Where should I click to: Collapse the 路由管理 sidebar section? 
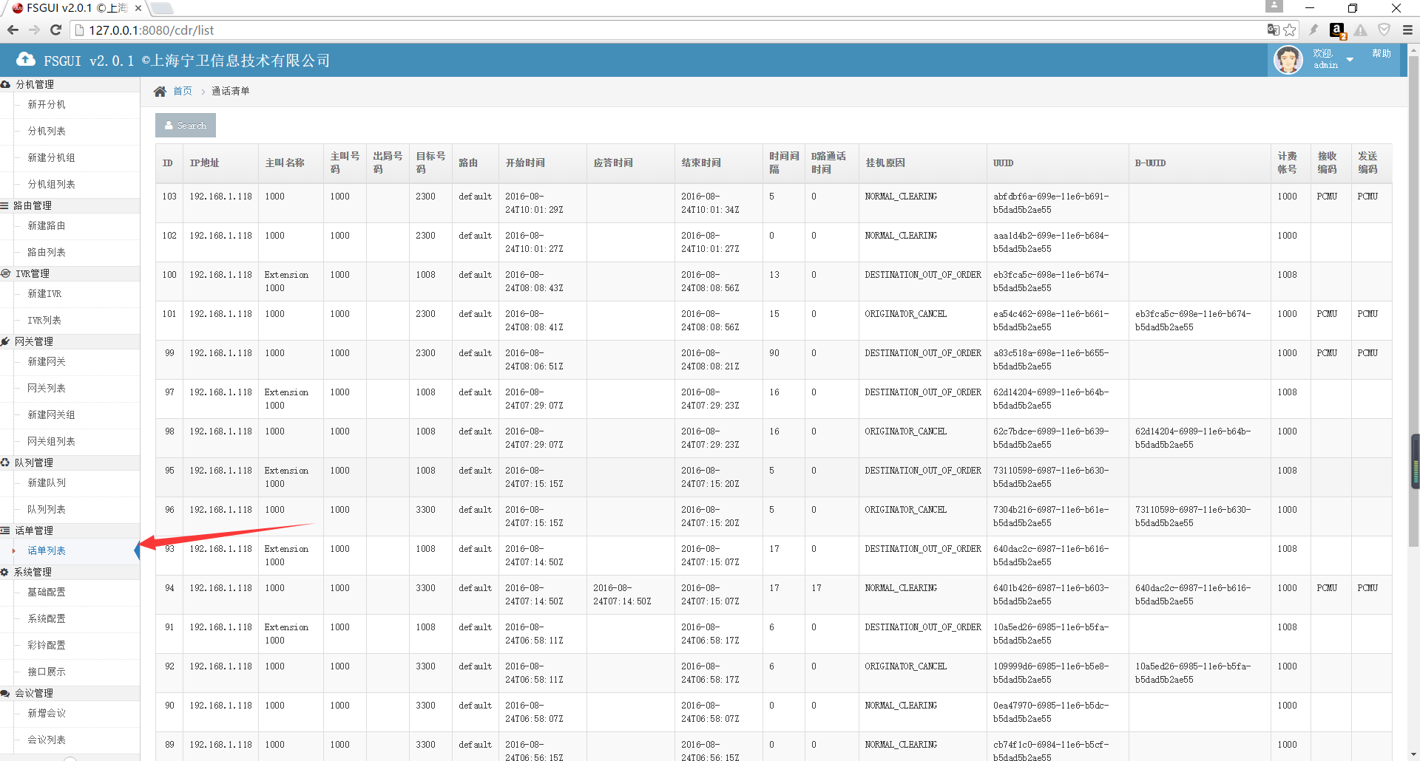point(33,205)
